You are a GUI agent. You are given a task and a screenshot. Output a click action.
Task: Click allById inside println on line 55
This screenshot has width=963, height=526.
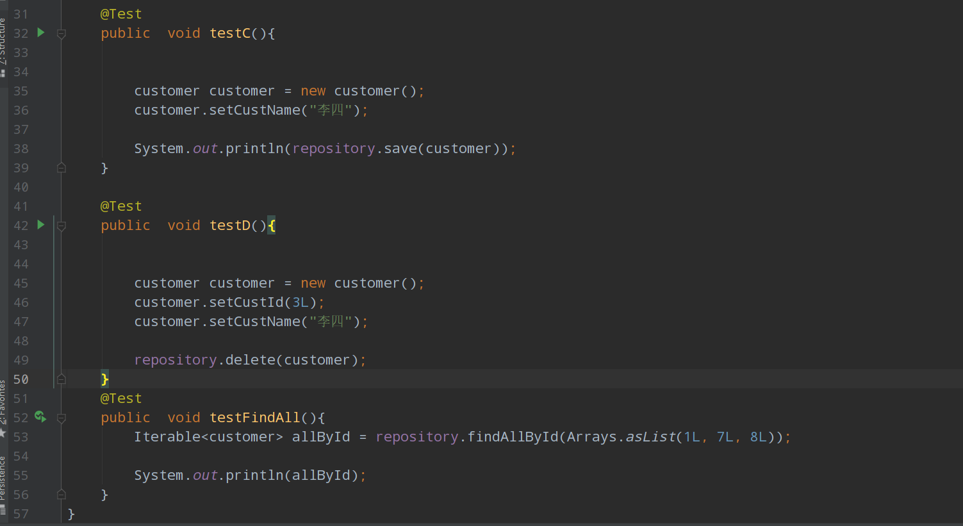(321, 475)
